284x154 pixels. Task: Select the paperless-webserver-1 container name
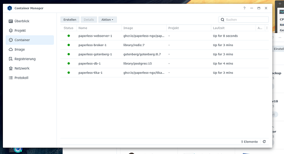tap(95, 36)
